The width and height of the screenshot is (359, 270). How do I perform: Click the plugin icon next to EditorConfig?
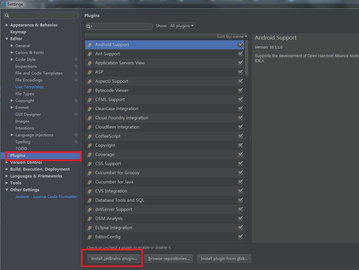tap(90, 237)
